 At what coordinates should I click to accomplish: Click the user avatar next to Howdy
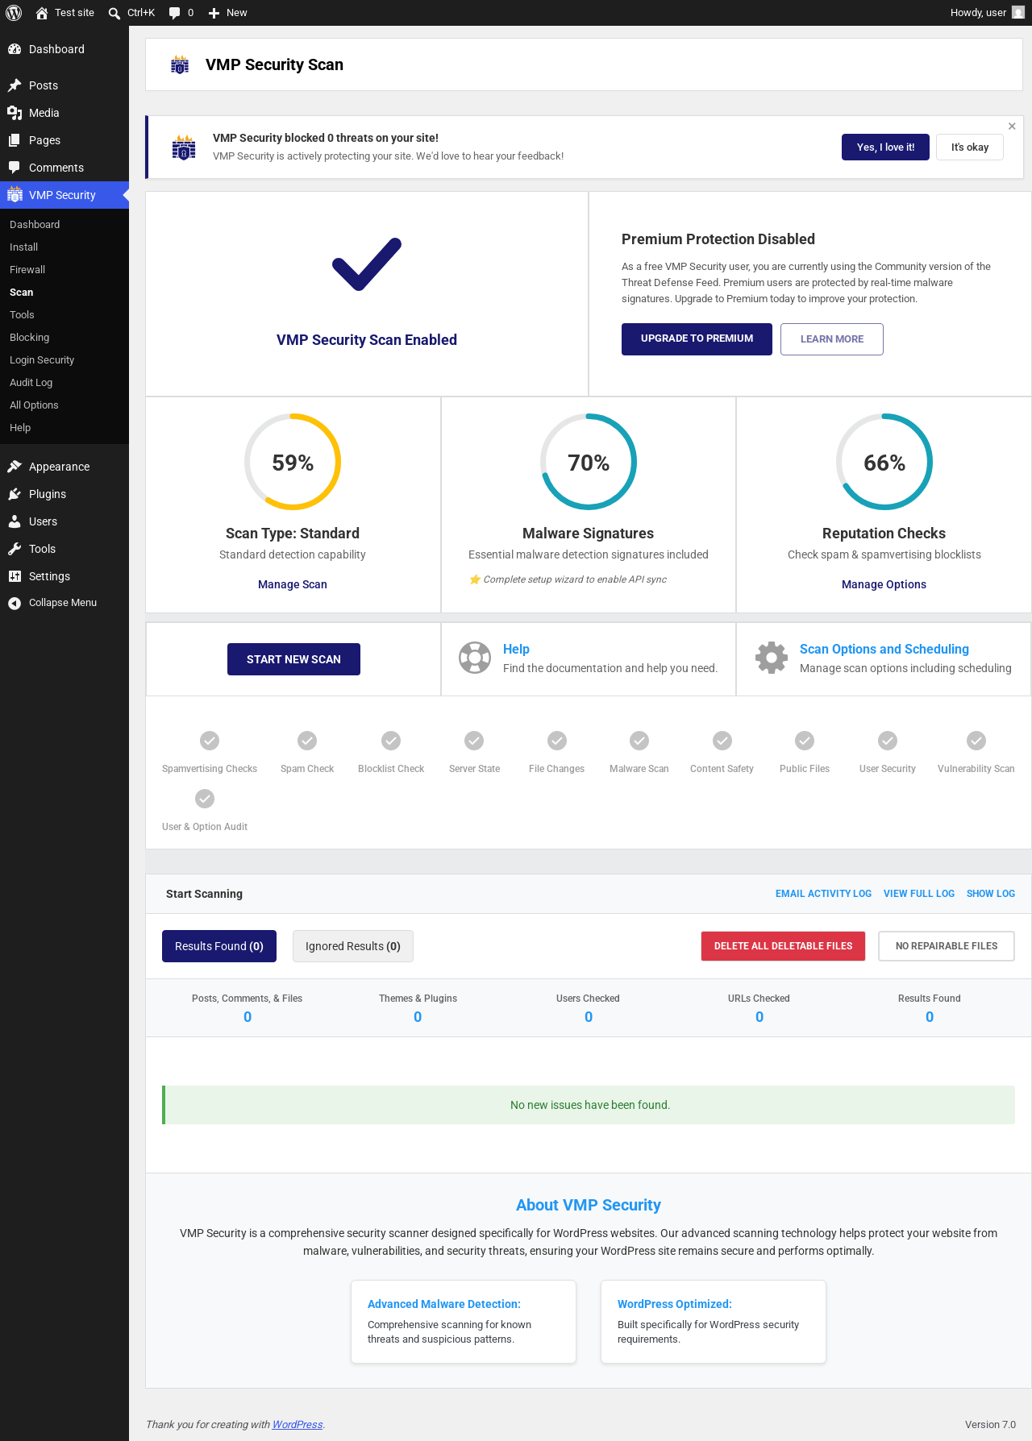[x=1018, y=13]
